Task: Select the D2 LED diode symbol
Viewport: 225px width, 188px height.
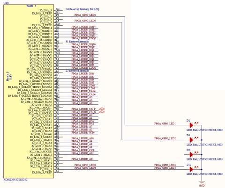Action: (x=192, y=125)
